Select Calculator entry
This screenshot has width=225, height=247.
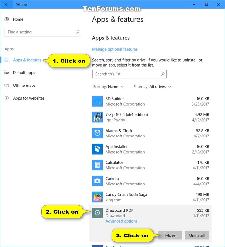pyautogui.click(x=150, y=165)
